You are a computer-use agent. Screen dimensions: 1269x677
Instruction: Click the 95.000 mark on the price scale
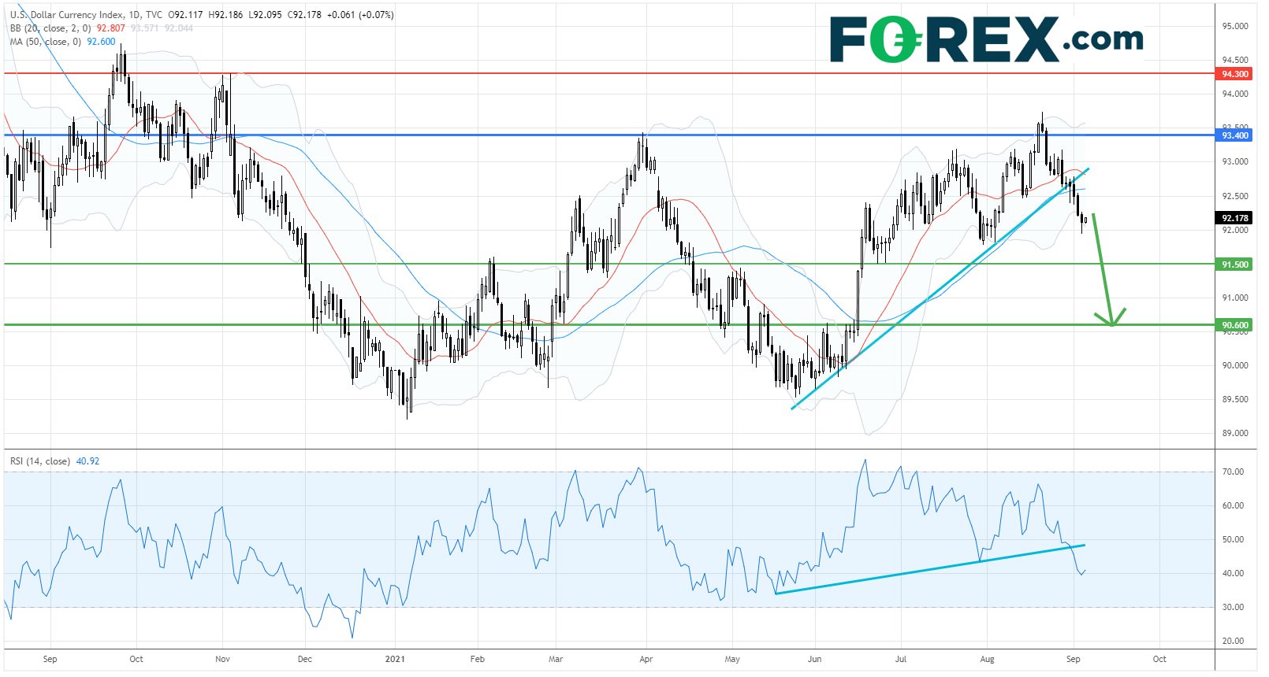coord(1234,26)
